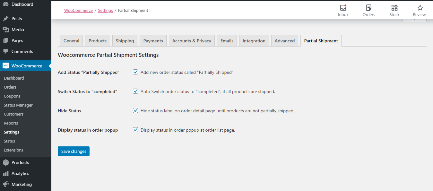This screenshot has height=191, width=433.
Task: Click the Analytics bar chart icon
Action: (6, 173)
